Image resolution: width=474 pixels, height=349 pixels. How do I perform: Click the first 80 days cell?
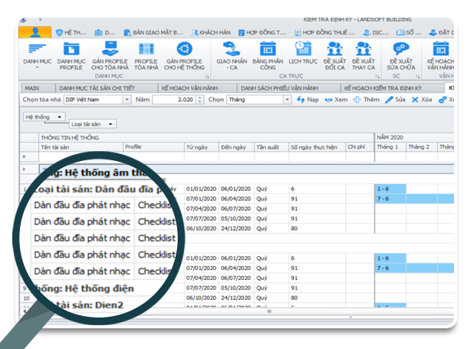(317, 229)
